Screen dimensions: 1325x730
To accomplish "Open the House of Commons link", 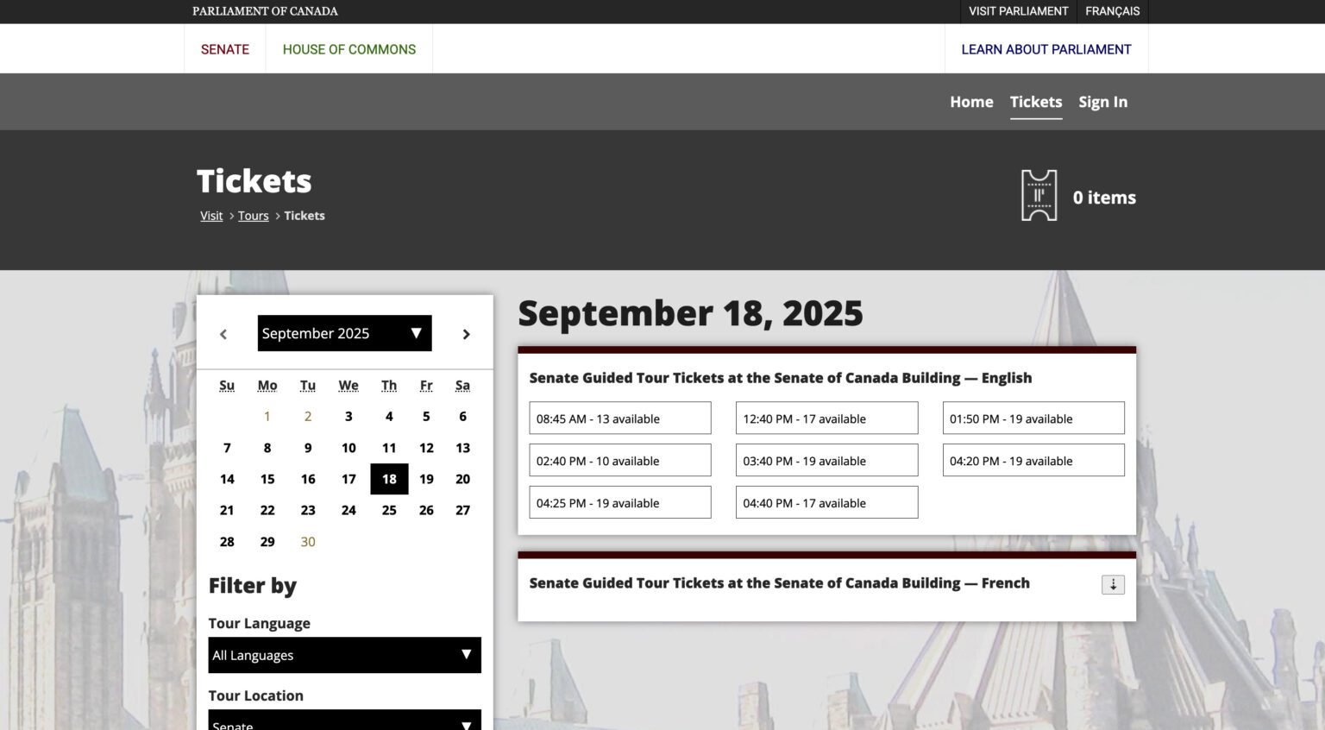I will 349,49.
